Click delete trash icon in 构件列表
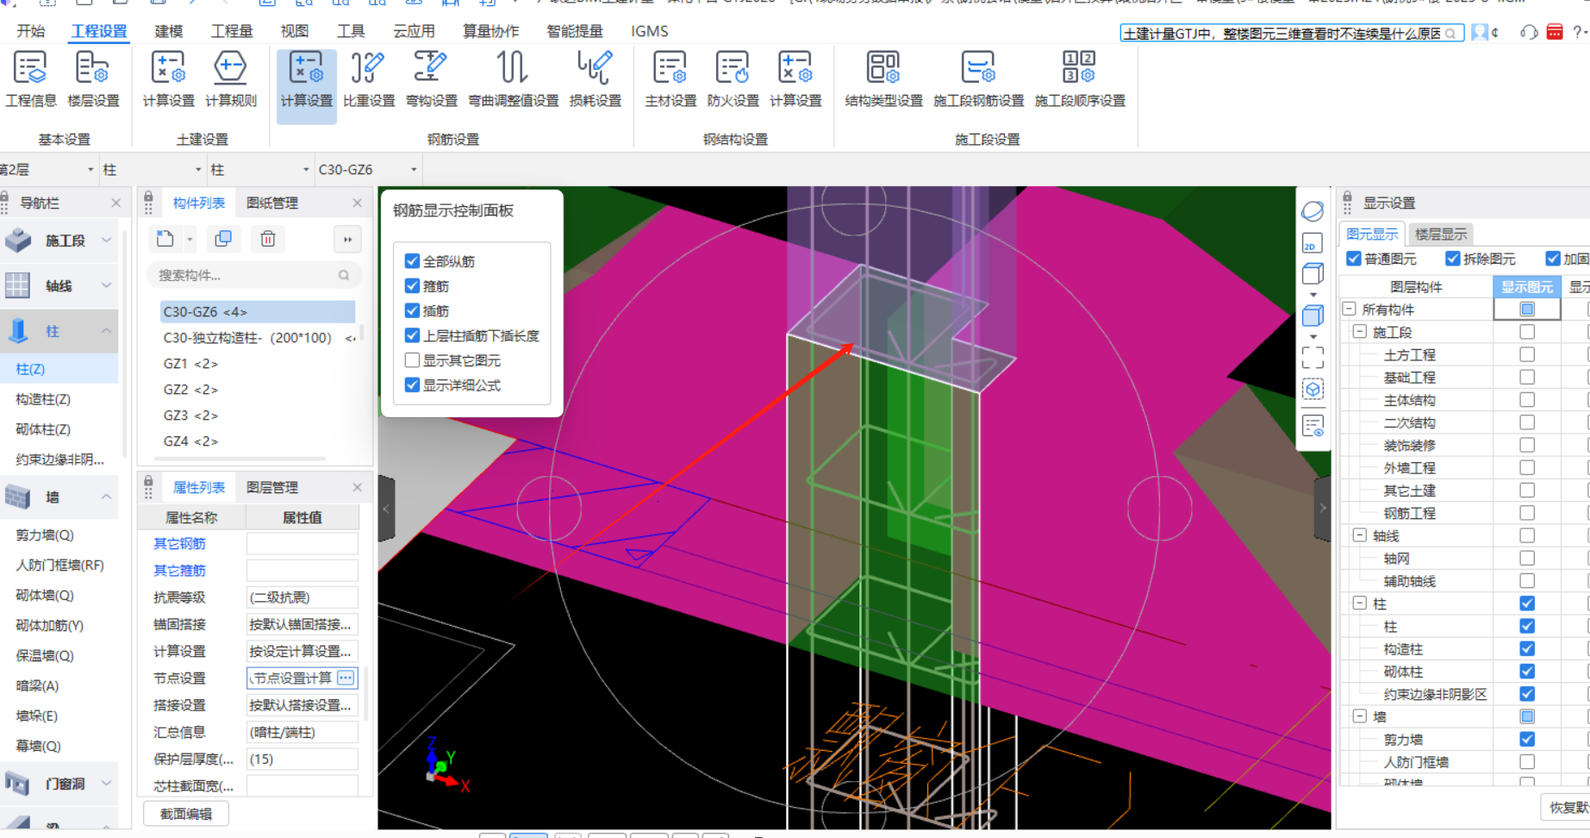The image size is (1590, 838). [x=268, y=239]
